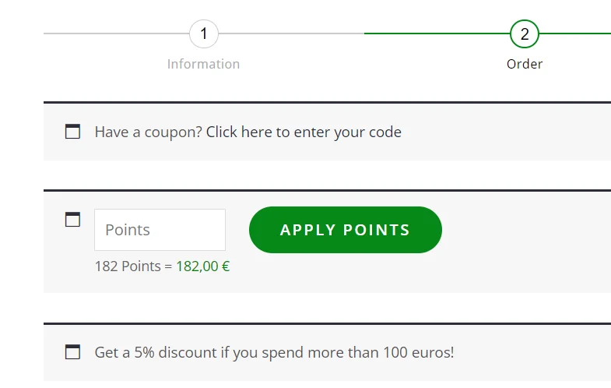Click the gray progress line left of step 1
Image resolution: width=611 pixels, height=388 pixels.
point(116,34)
